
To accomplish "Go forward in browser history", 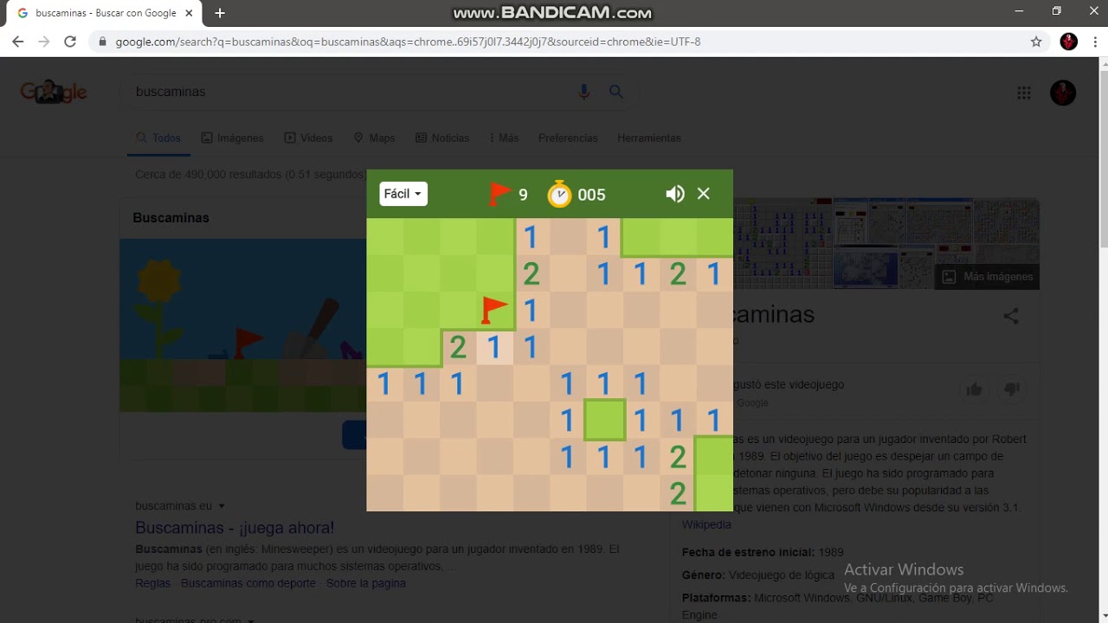I will (44, 42).
